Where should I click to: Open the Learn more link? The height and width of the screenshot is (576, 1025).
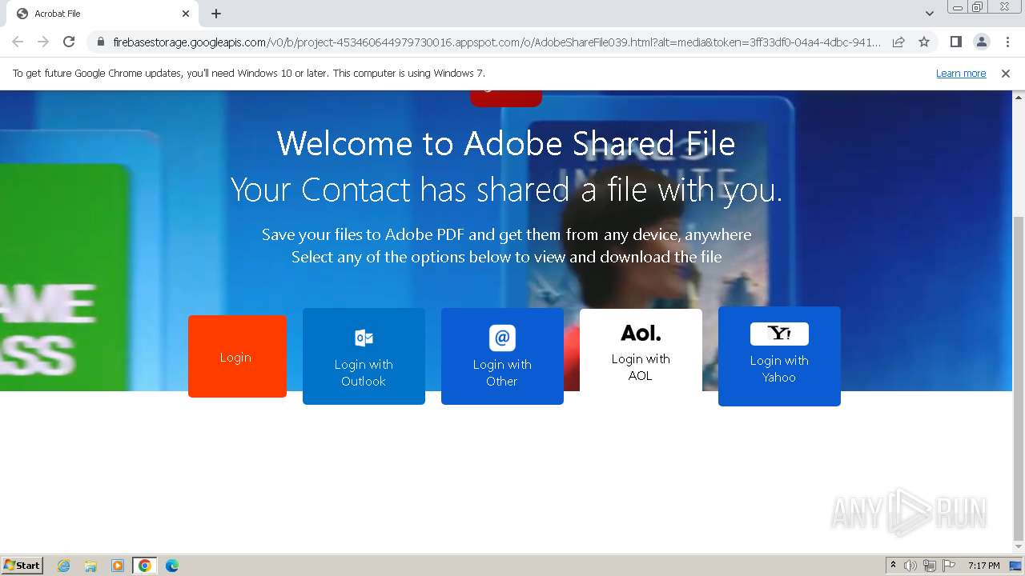(x=961, y=73)
